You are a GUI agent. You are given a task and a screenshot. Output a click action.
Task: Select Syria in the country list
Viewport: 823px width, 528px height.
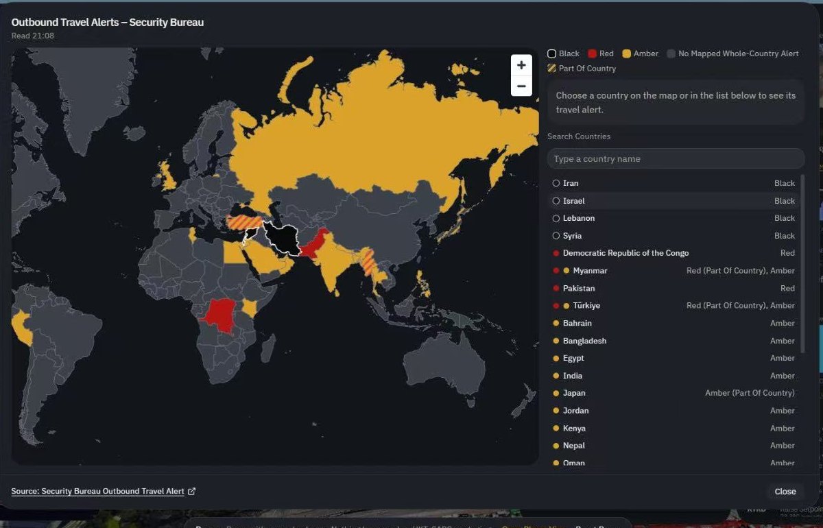coord(673,236)
